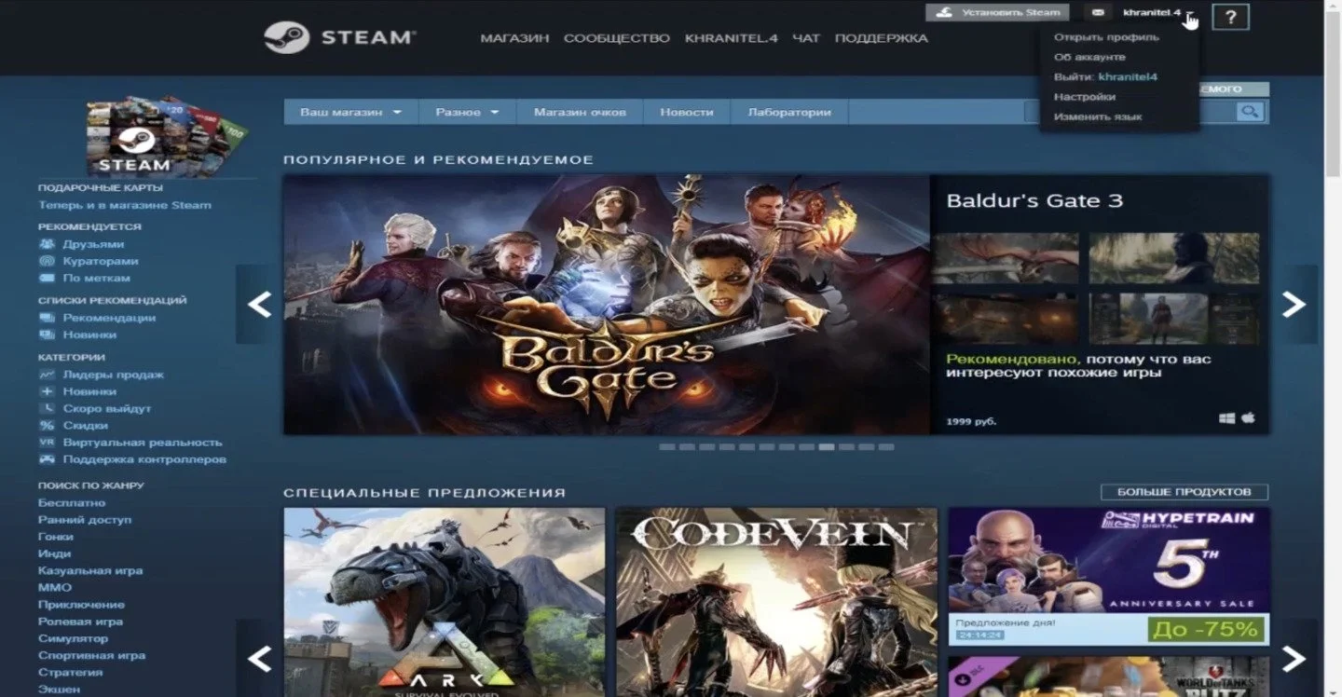Click the icon beside Кураторами
This screenshot has height=697, width=1342.
[47, 261]
